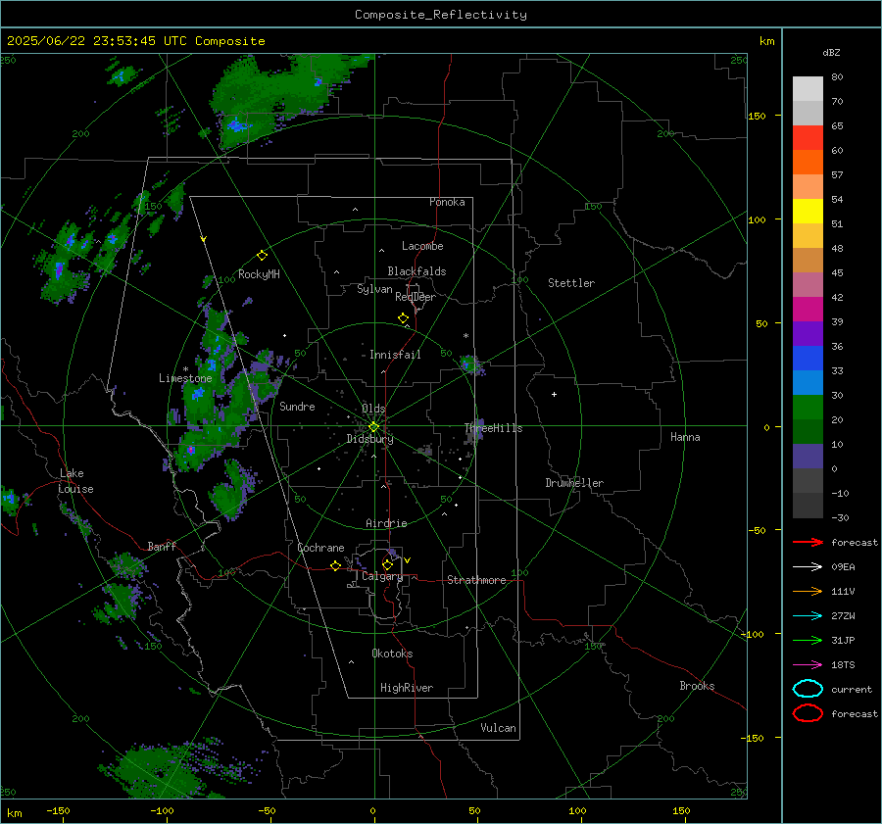Click the yellow diamond marker near Cochrane

pyautogui.click(x=336, y=565)
